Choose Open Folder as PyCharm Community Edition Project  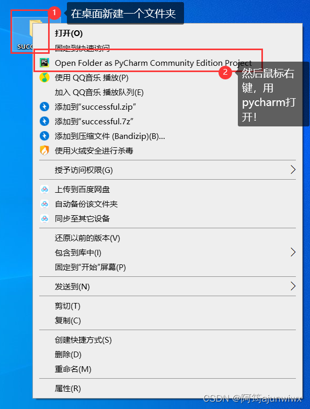153,63
